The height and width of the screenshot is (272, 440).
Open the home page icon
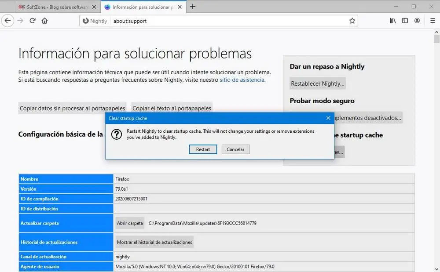44,21
